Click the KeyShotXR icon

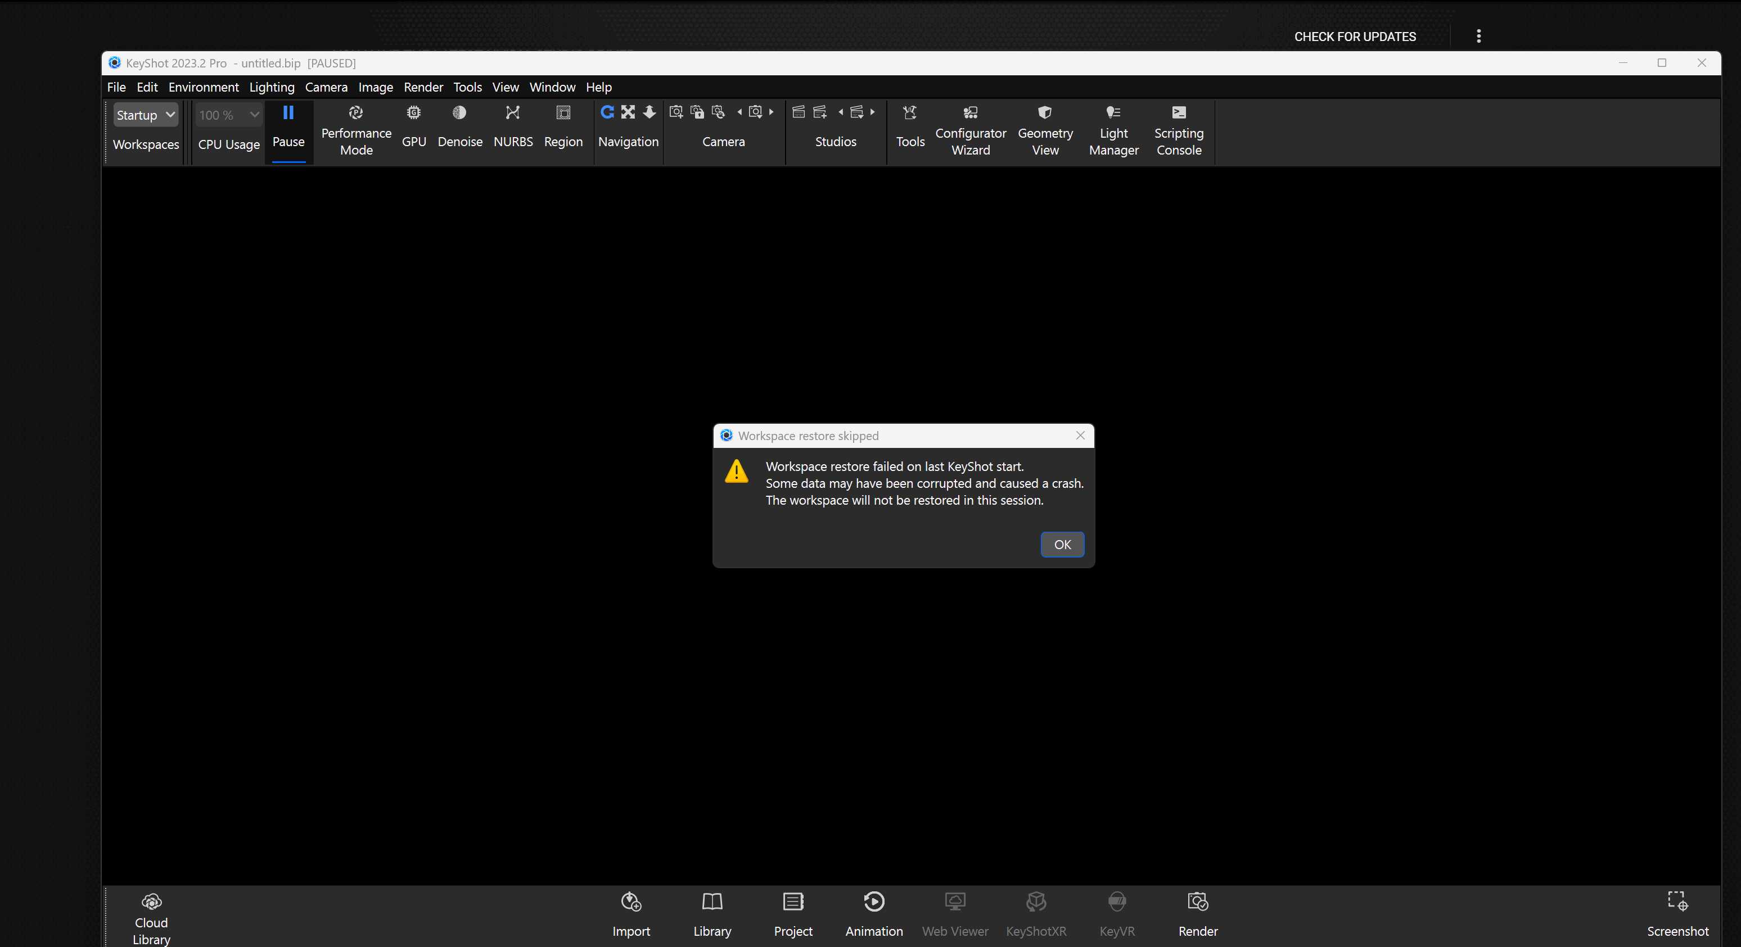click(1036, 914)
